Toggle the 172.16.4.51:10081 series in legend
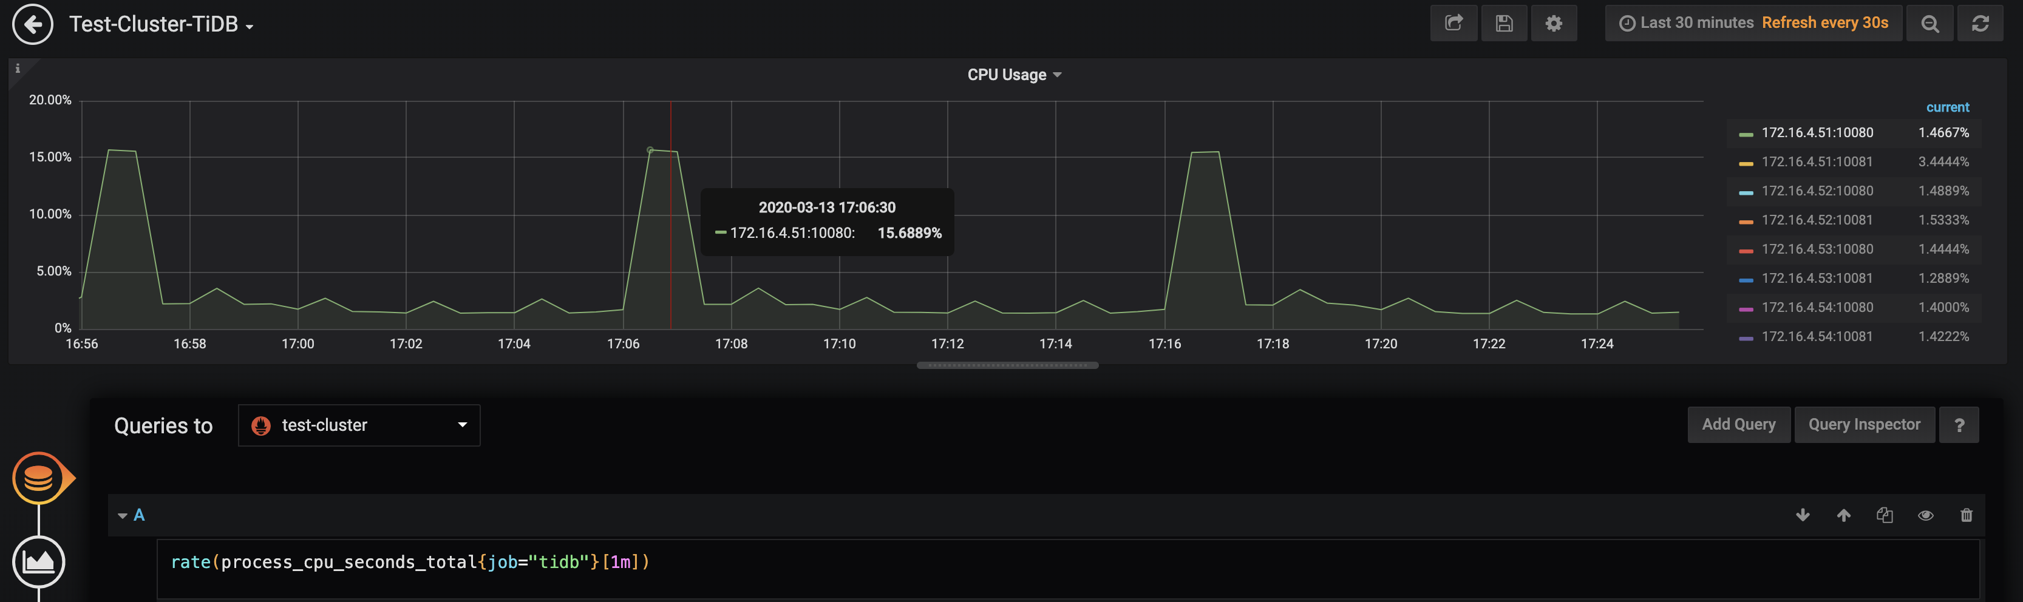The image size is (2023, 602). pyautogui.click(x=1817, y=161)
